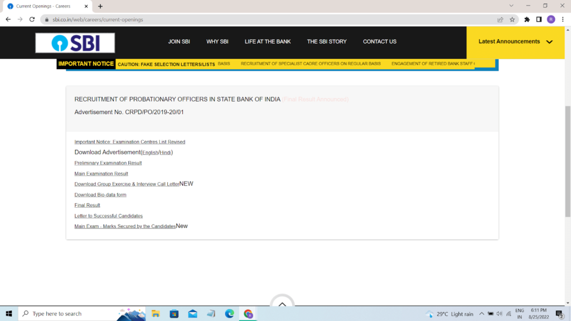The width and height of the screenshot is (571, 321).
Task: Open the Download Bio-data form link
Action: pyautogui.click(x=100, y=195)
